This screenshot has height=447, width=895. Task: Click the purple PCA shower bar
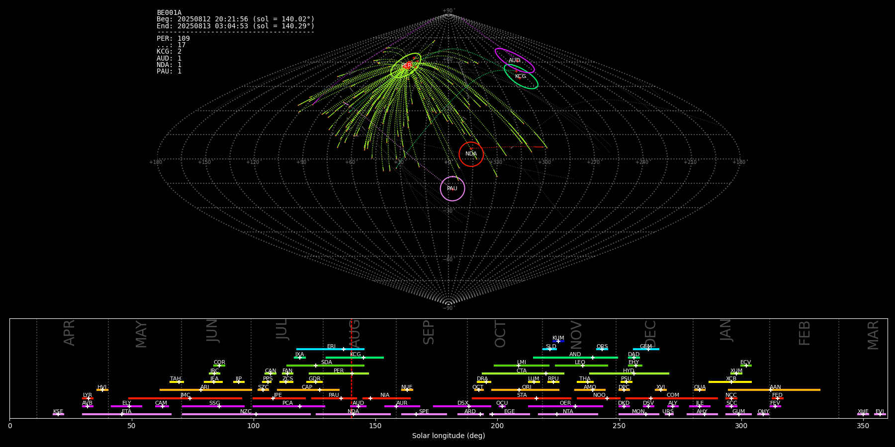pos(288,406)
